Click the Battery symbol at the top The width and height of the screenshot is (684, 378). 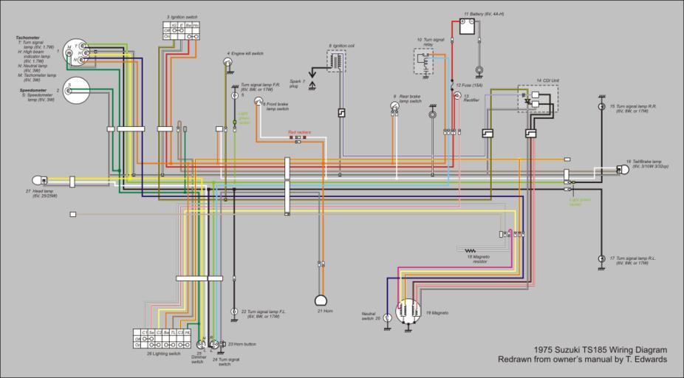(467, 27)
